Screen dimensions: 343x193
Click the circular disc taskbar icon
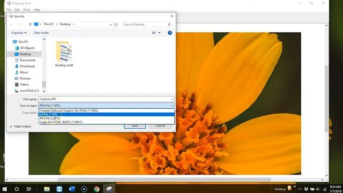pos(84,189)
